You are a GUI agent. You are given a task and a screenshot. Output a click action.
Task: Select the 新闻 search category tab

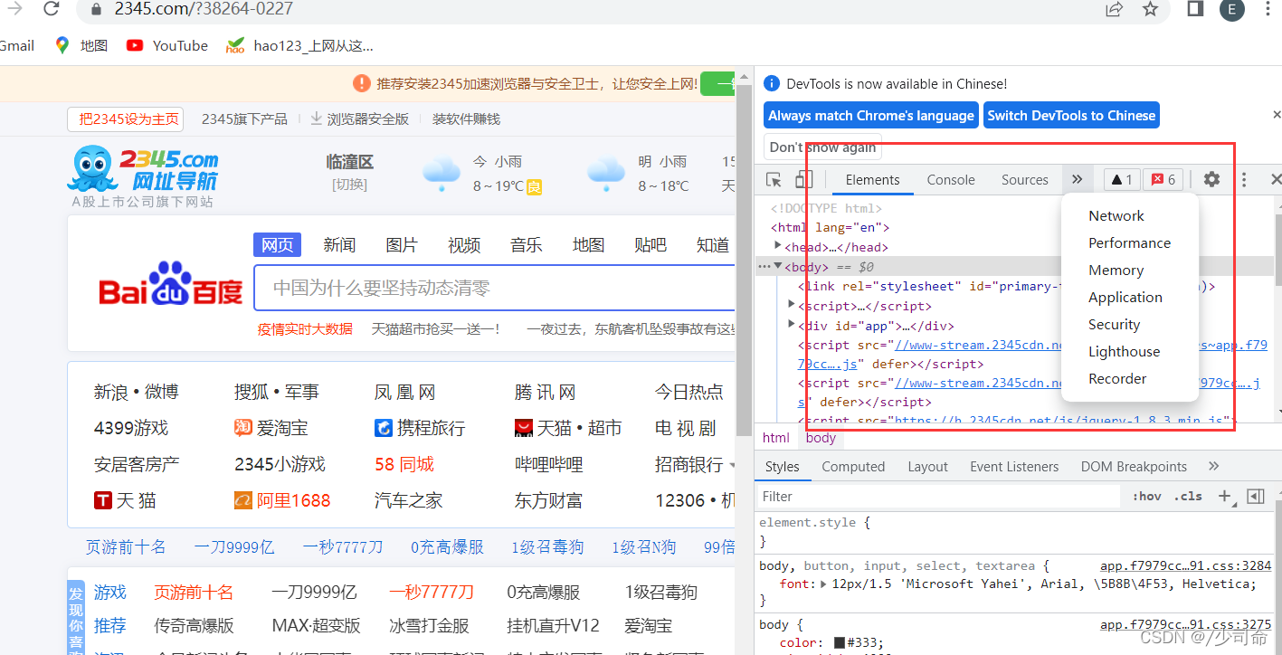pyautogui.click(x=339, y=244)
